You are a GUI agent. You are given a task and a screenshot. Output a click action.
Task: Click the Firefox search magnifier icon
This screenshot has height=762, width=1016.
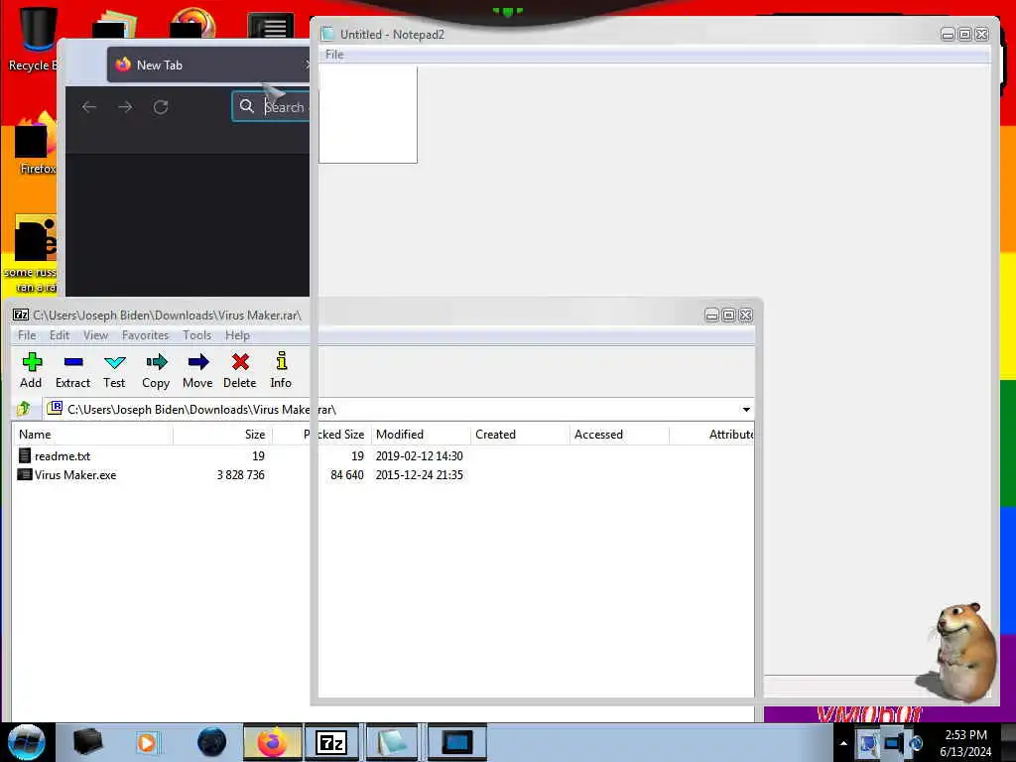click(x=247, y=106)
